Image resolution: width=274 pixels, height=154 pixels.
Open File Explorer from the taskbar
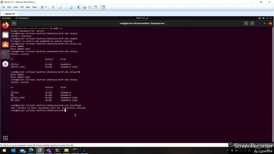(x=66, y=150)
